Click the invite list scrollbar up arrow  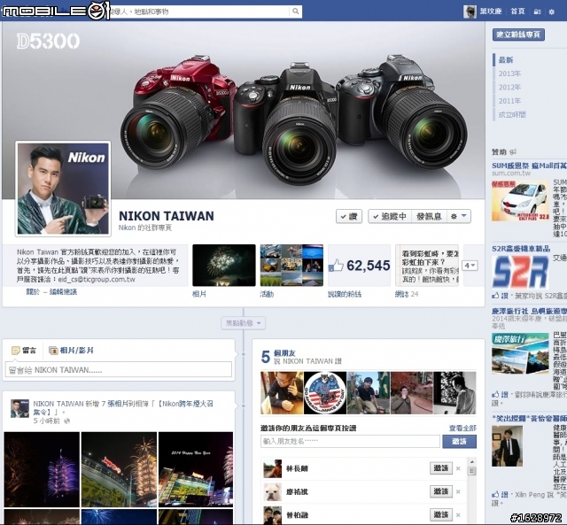click(471, 462)
